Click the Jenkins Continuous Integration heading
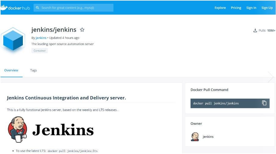The width and height of the screenshot is (276, 154). point(66,98)
